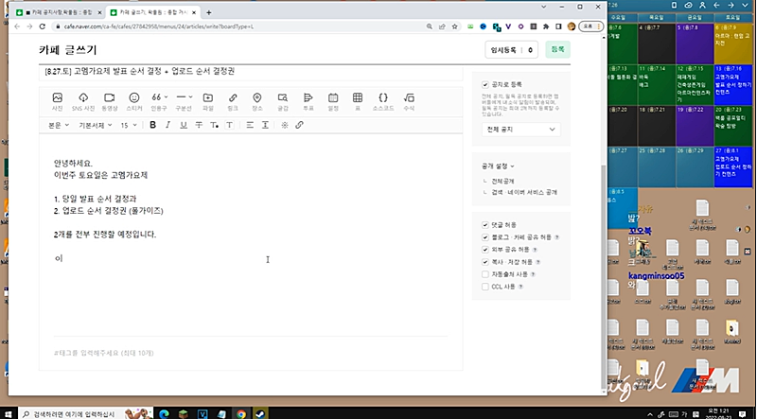Insert a photo with the 사진 icon
The width and height of the screenshot is (757, 419).
(58, 102)
